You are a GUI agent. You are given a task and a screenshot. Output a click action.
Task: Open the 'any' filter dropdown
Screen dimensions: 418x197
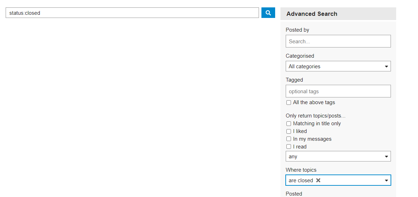point(338,157)
